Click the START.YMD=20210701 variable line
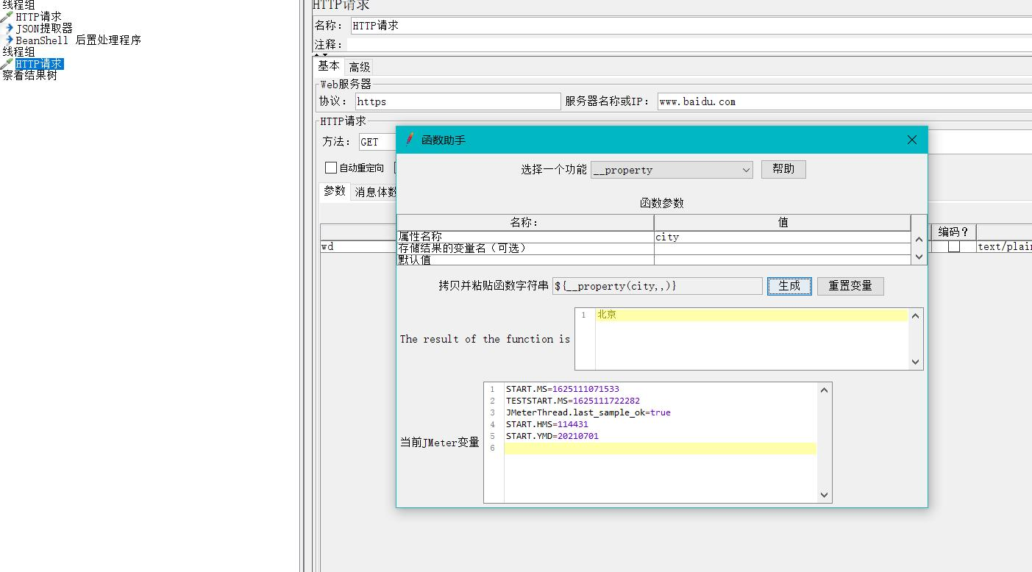This screenshot has height=572, width=1032. [x=552, y=436]
